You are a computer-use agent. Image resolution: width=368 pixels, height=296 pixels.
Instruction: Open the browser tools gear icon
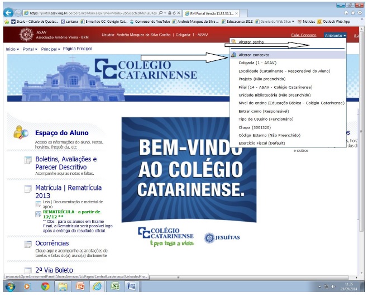[360, 13]
